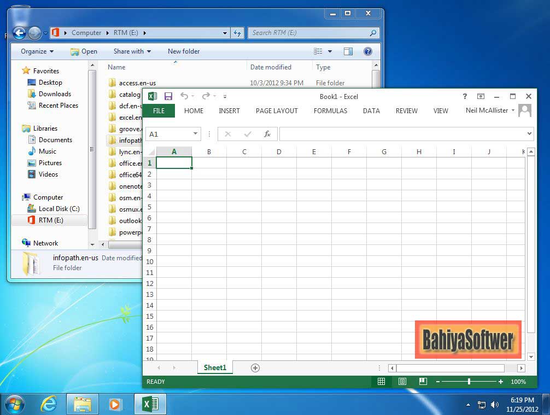Open the FORMULAS ribbon tab
Viewport: 550px width, 415px height.
(330, 111)
